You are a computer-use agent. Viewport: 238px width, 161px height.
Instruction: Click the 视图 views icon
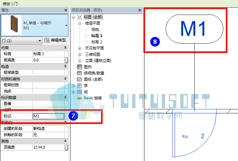point(80,17)
